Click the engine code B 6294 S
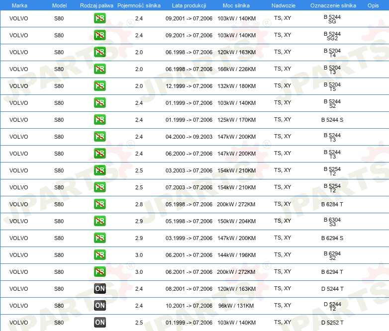The width and height of the screenshot is (389, 331). [332, 238]
